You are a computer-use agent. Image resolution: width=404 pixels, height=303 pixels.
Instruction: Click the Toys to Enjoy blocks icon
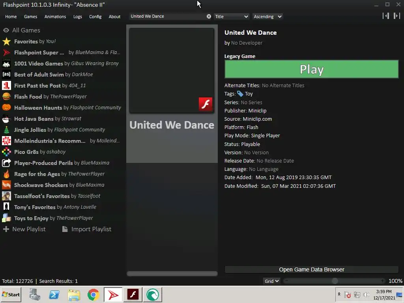click(x=6, y=218)
